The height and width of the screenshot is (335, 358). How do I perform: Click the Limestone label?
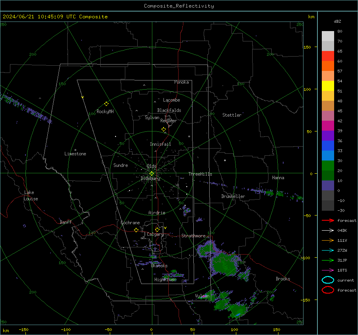coord(75,154)
